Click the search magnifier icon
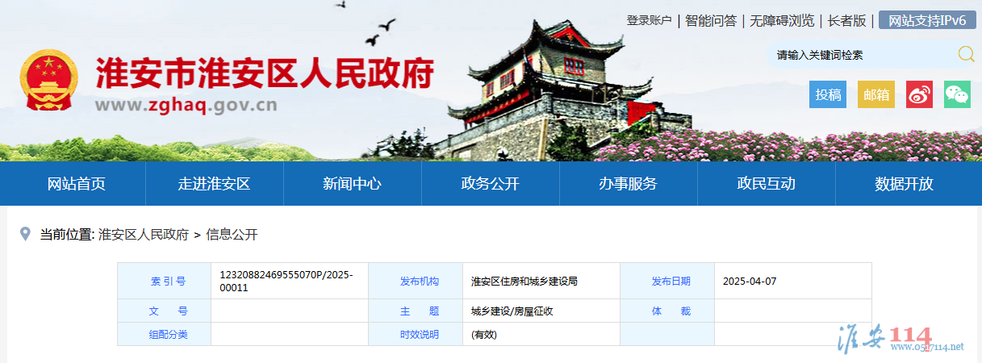The height and width of the screenshot is (363, 982). 966,54
